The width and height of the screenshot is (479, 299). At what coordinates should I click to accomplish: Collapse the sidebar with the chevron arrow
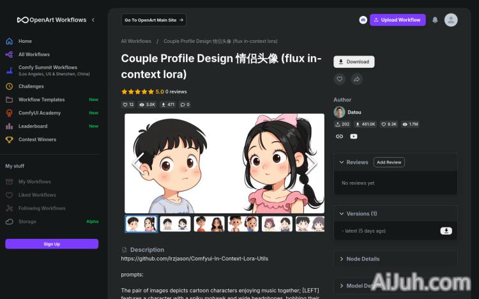pyautogui.click(x=93, y=20)
